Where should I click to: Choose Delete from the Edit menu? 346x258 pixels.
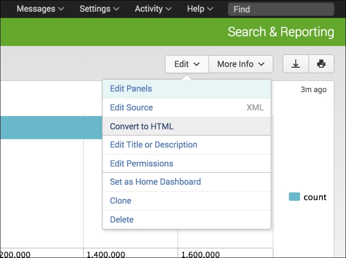(187, 219)
